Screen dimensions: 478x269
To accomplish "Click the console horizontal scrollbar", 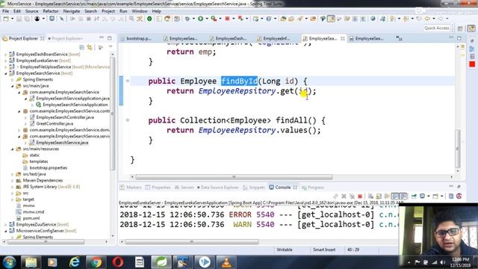I will coord(192,242).
